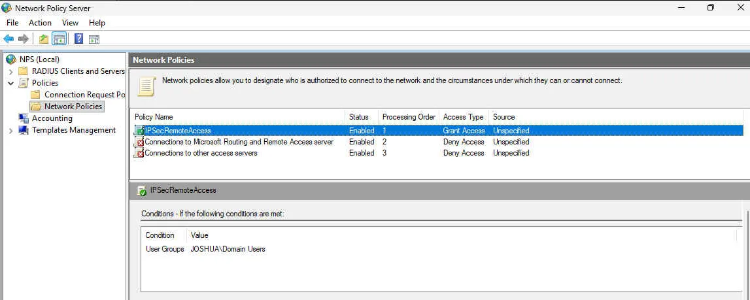Expand the Templates Management node
The width and height of the screenshot is (750, 300).
click(x=10, y=130)
